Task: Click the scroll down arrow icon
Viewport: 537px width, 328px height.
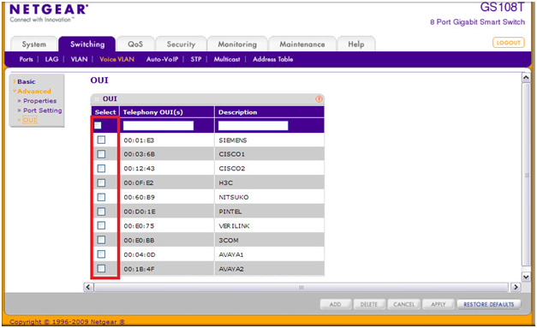Action: [526, 276]
